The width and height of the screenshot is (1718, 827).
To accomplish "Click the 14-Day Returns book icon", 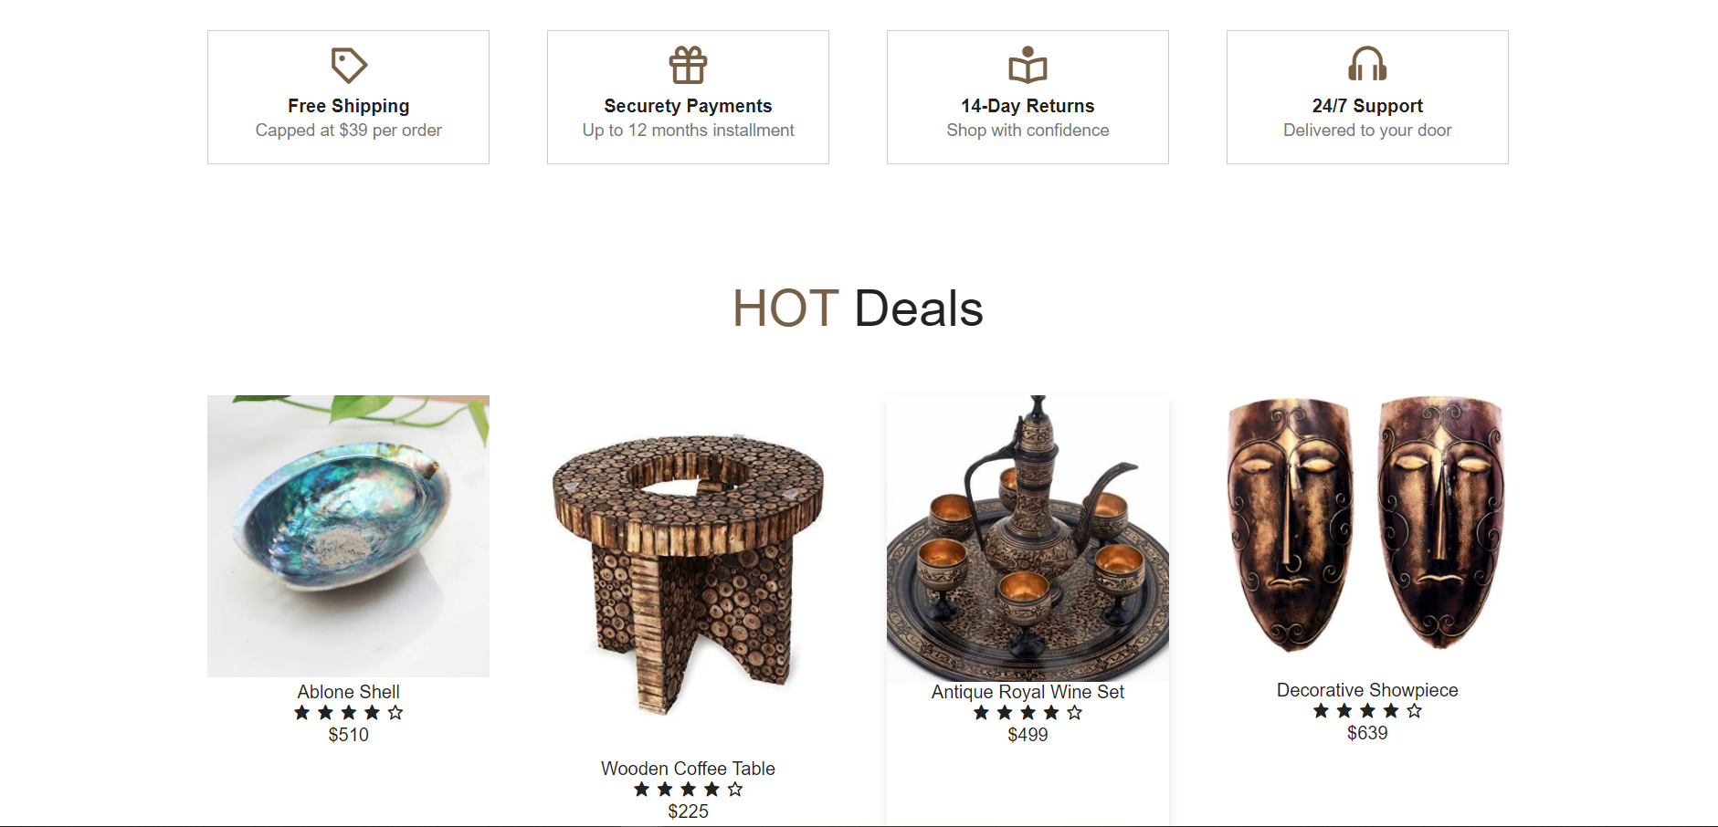I will point(1028,65).
